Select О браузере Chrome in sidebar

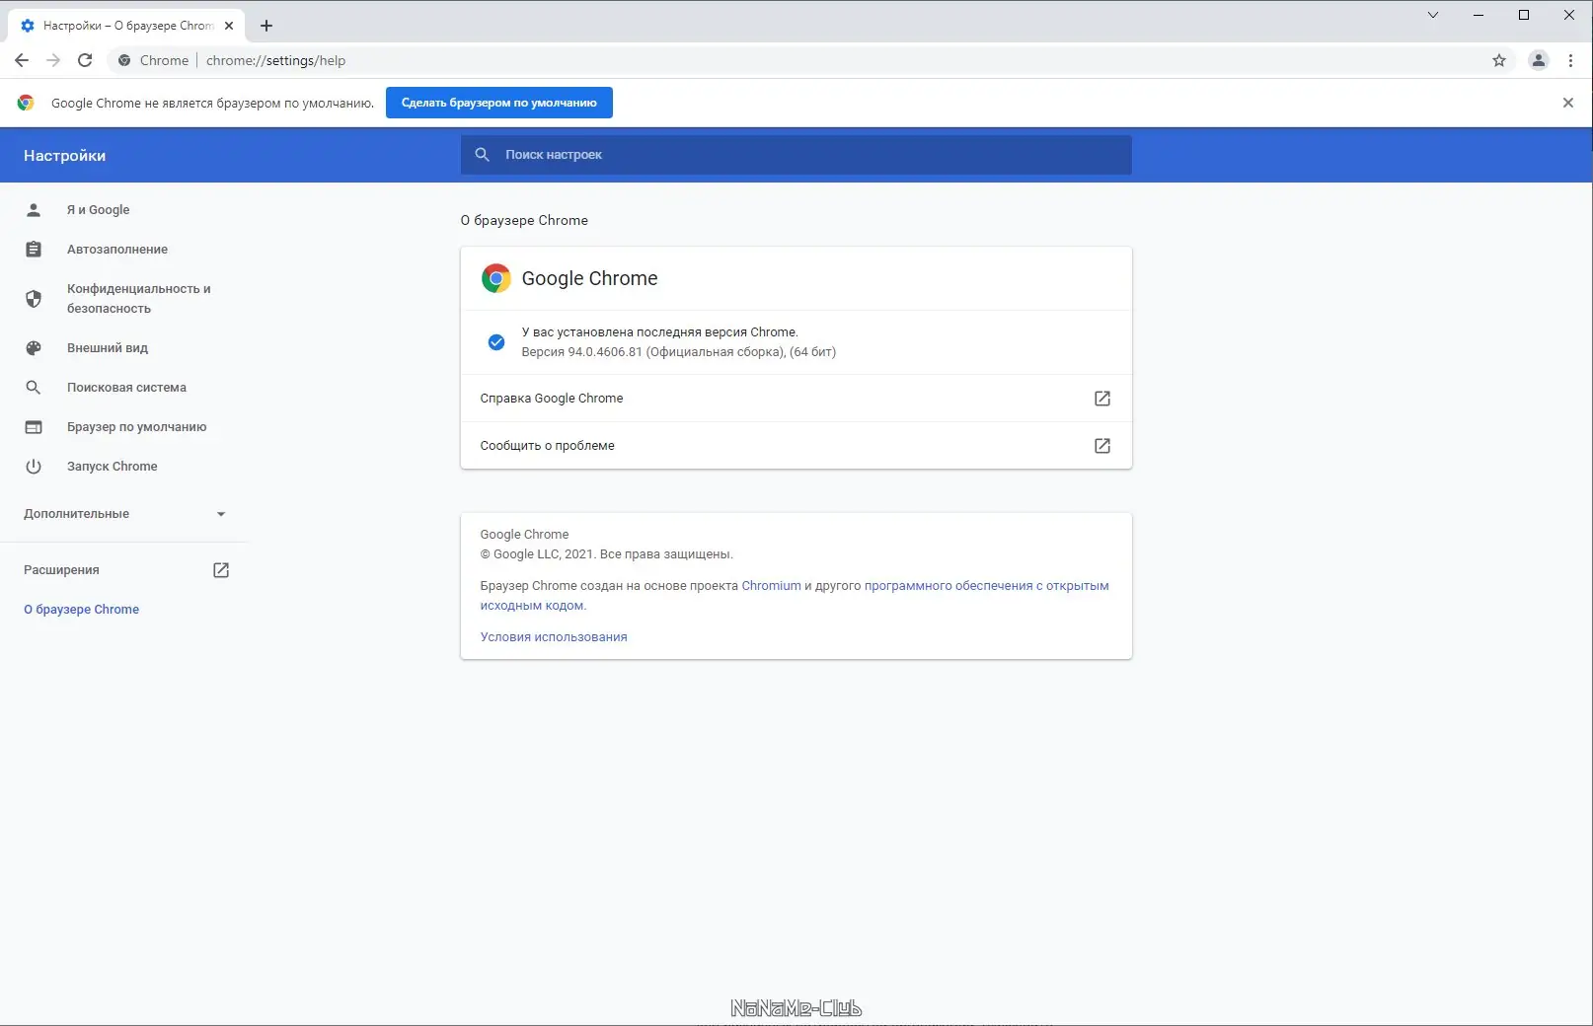(x=82, y=610)
